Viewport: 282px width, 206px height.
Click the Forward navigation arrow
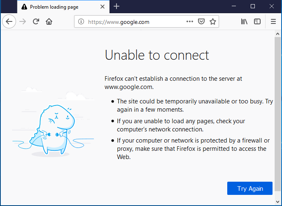pos(23,22)
